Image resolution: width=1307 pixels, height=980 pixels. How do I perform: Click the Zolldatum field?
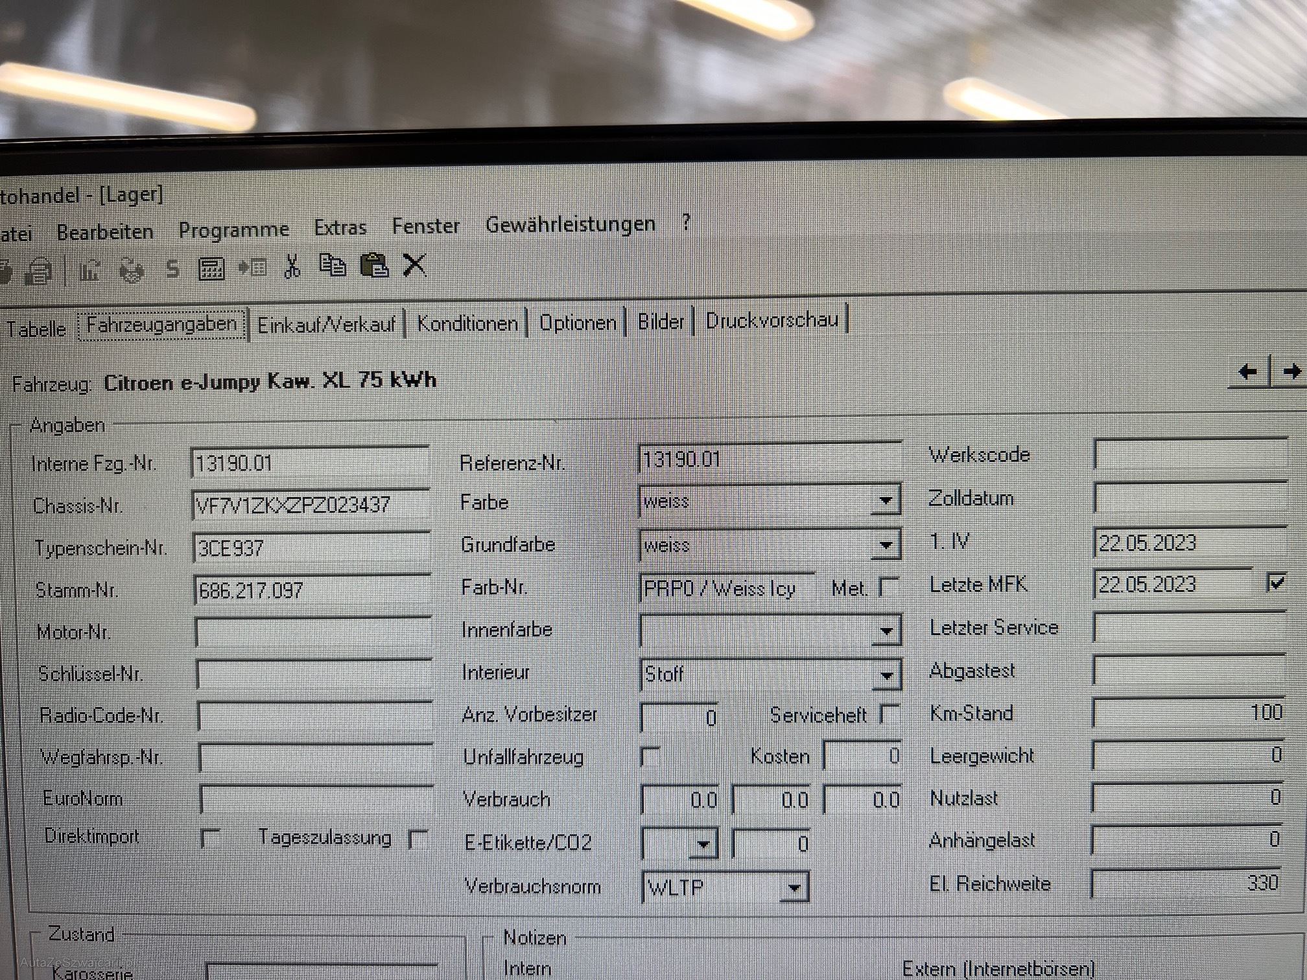click(x=1191, y=498)
